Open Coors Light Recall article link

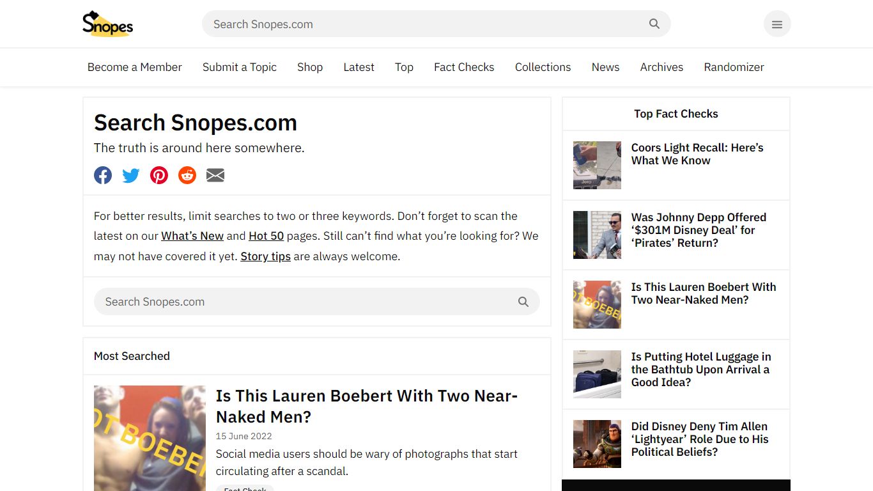click(697, 154)
